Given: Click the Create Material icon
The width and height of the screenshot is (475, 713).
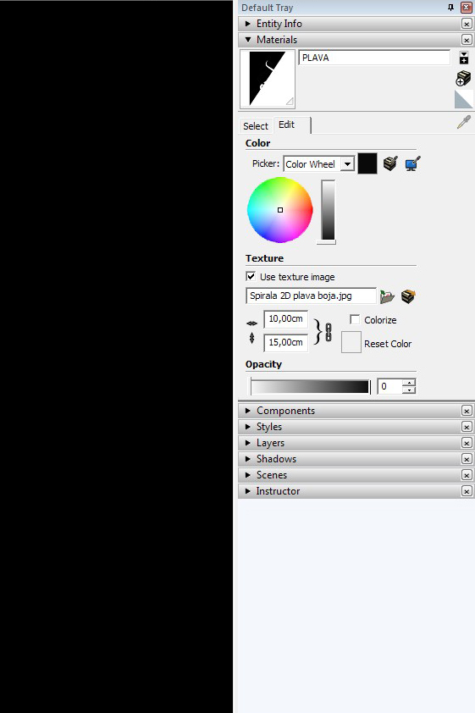Looking at the screenshot, I should tap(463, 78).
